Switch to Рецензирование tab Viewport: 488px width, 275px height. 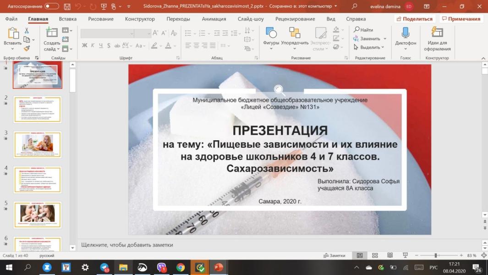pyautogui.click(x=295, y=19)
